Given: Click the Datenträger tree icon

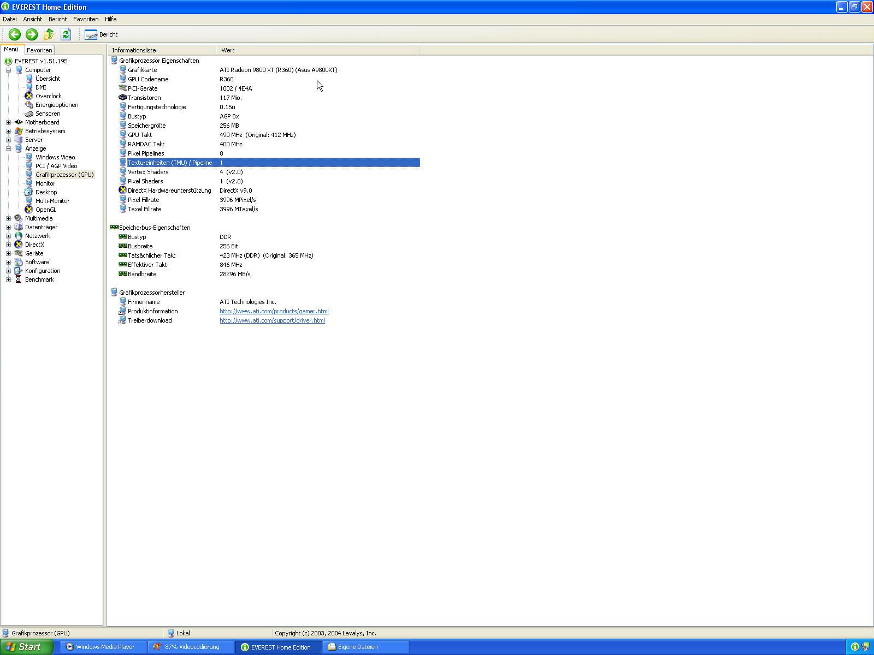Looking at the screenshot, I should coord(19,227).
